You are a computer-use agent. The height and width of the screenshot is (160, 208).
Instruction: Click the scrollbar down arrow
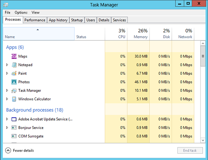(x=203, y=140)
